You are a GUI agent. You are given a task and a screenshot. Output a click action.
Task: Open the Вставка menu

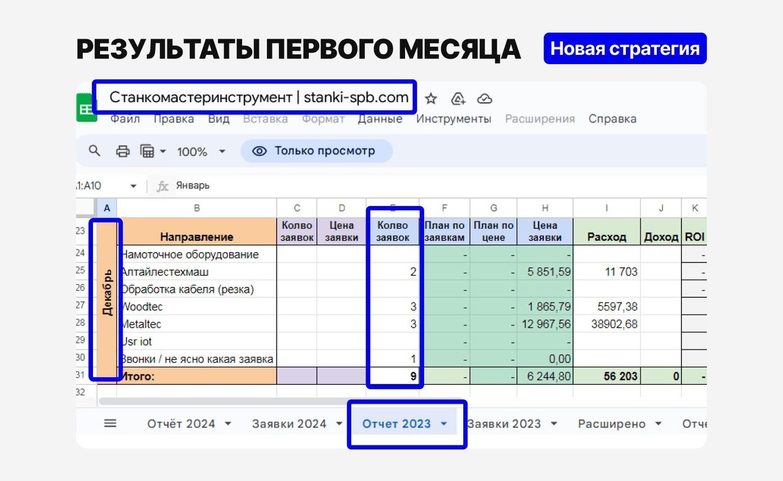click(265, 119)
